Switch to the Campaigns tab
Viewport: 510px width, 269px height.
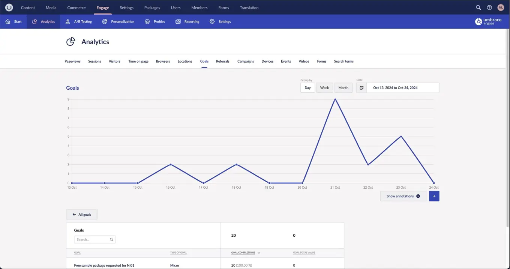246,61
